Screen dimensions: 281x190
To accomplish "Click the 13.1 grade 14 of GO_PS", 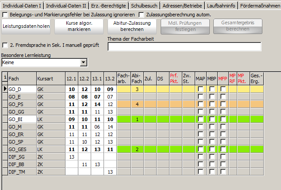I will click(97, 104).
